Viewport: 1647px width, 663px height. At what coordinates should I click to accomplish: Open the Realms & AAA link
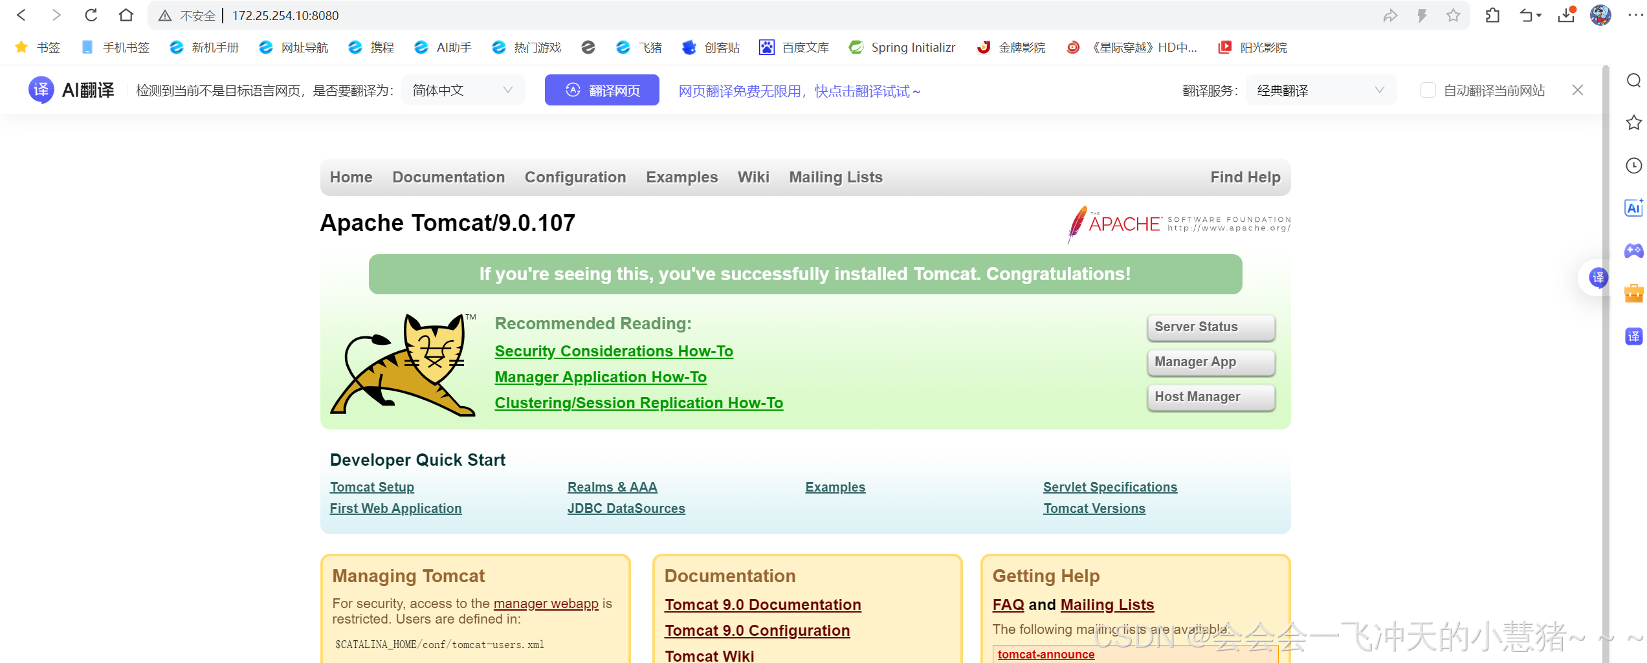(x=612, y=487)
